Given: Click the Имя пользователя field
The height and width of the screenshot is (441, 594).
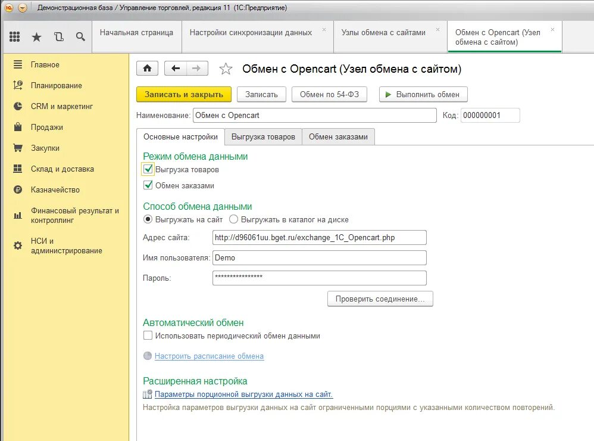Looking at the screenshot, I should pyautogui.click(x=320, y=257).
